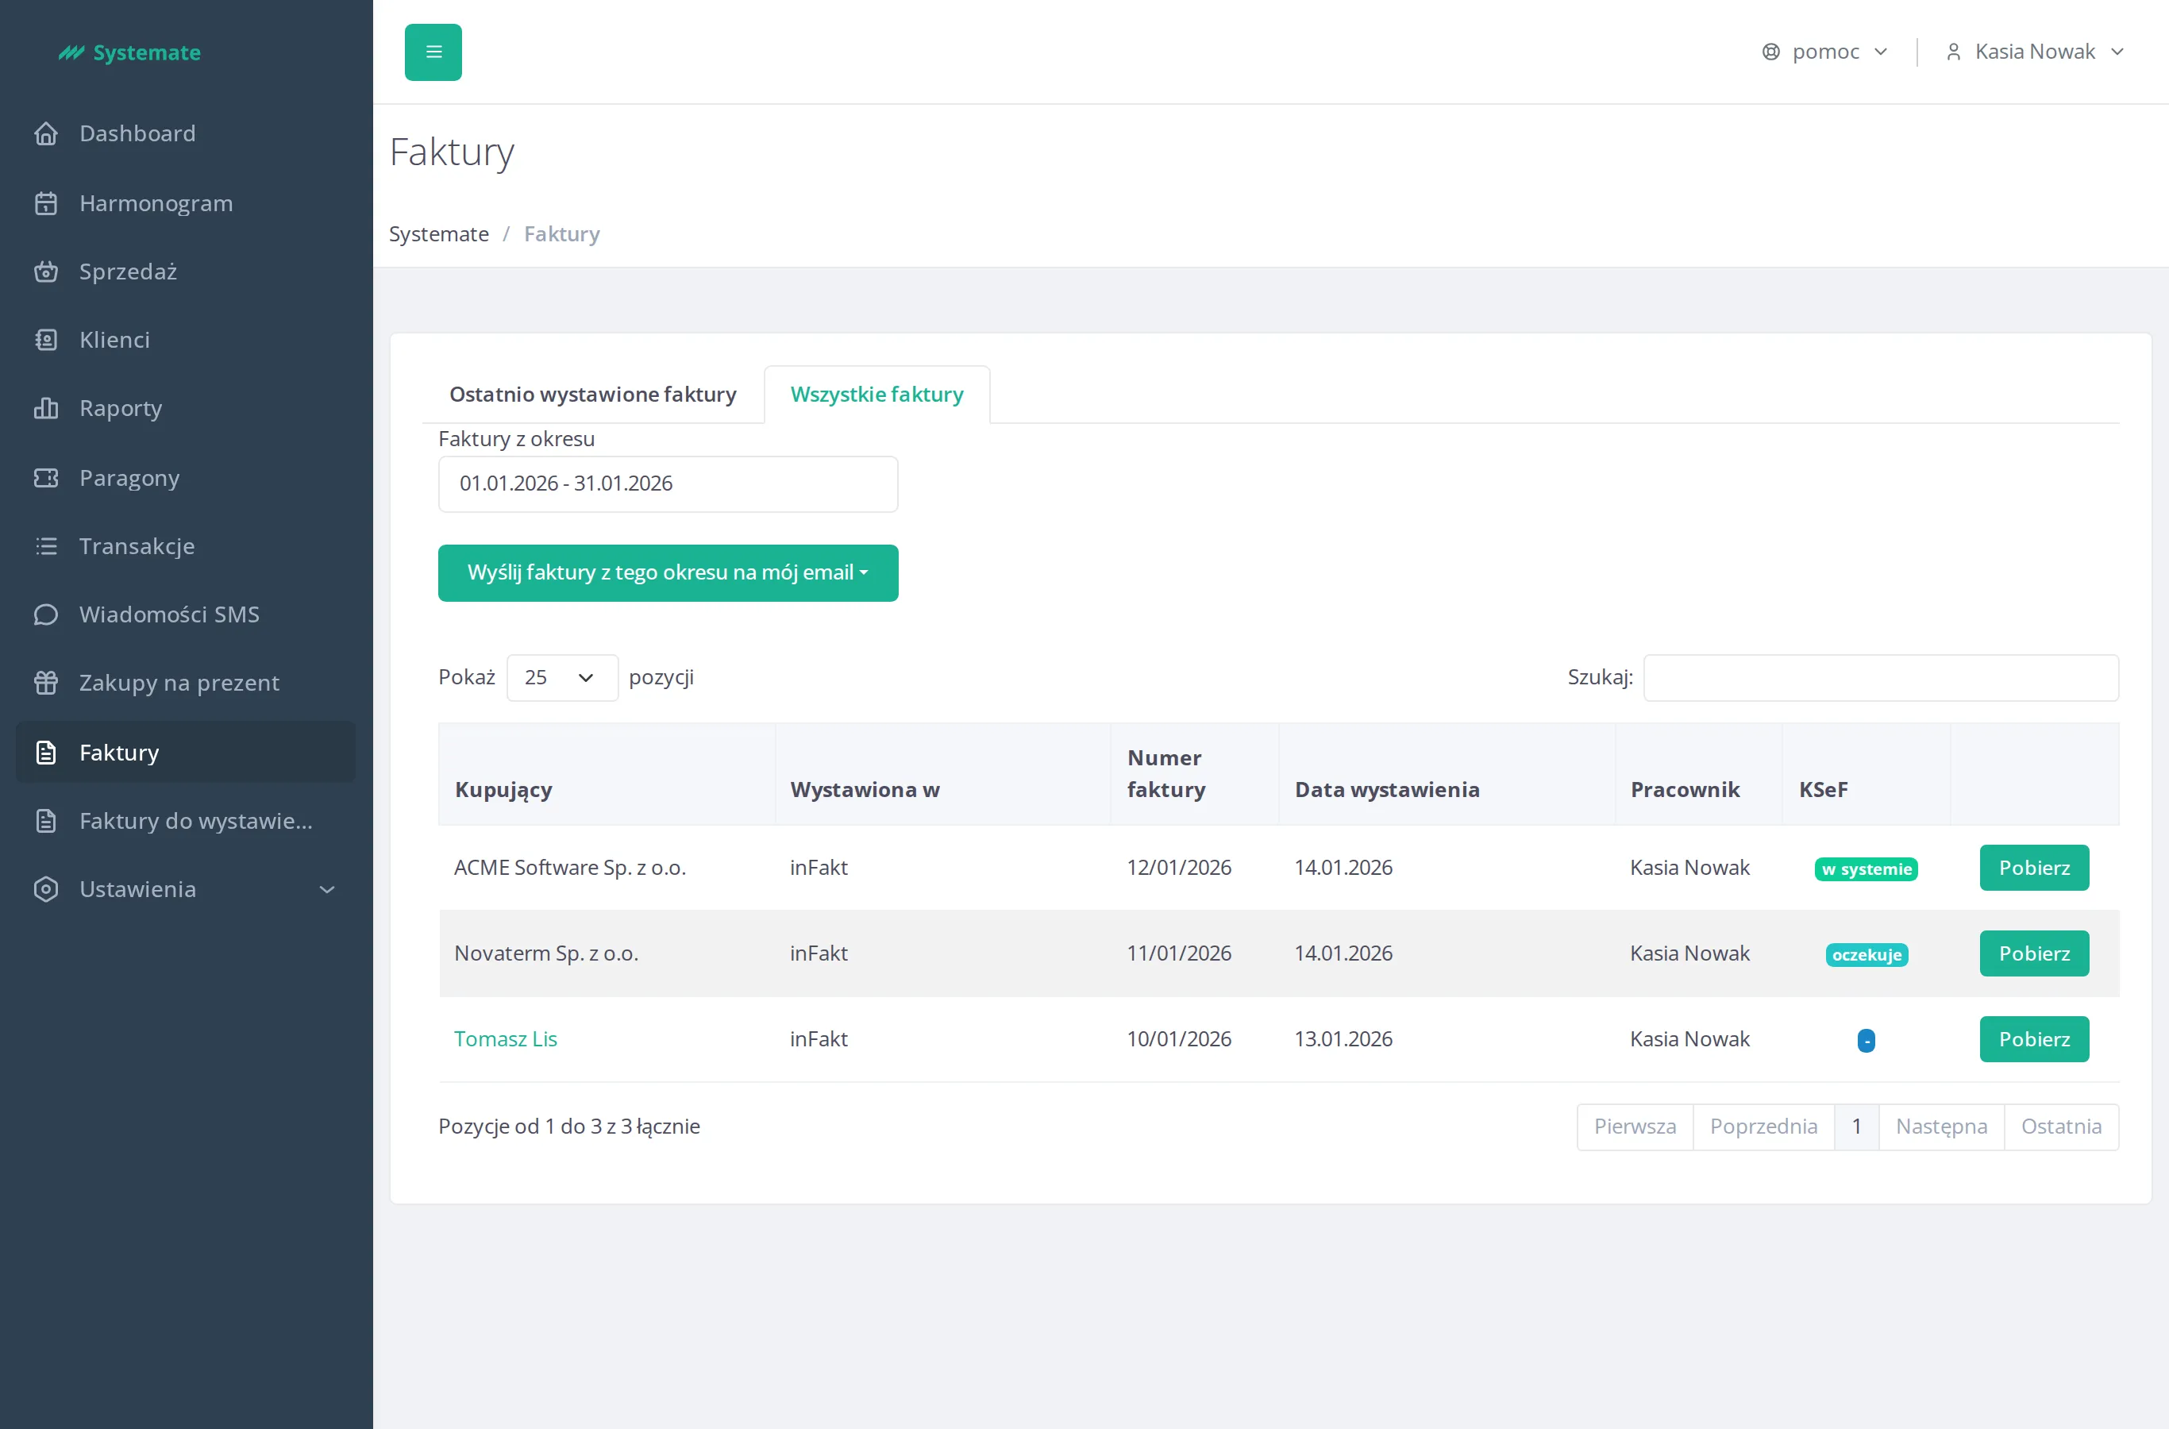Screen dimensions: 2169x1429
Task: Open Zakupy na prezent
Action: (x=186, y=683)
